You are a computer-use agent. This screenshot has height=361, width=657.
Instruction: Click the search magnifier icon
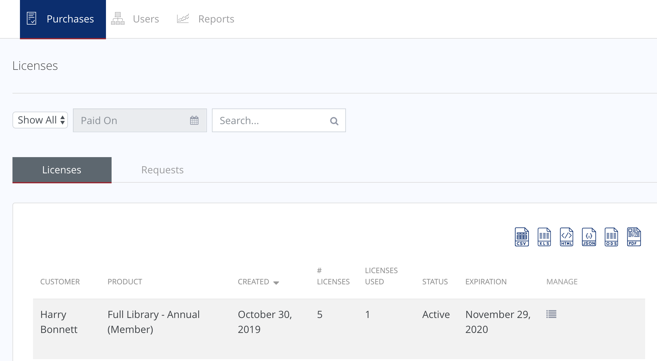click(334, 121)
